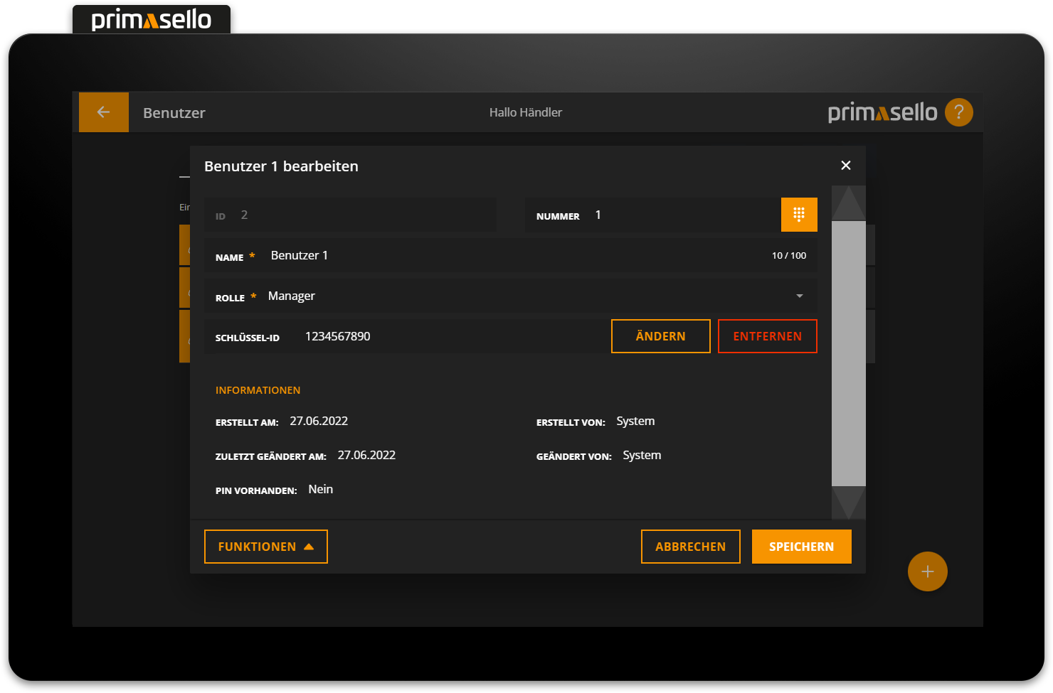Click the numeric keypad icon beside NUMMER
This screenshot has height=693, width=1053.
point(799,214)
